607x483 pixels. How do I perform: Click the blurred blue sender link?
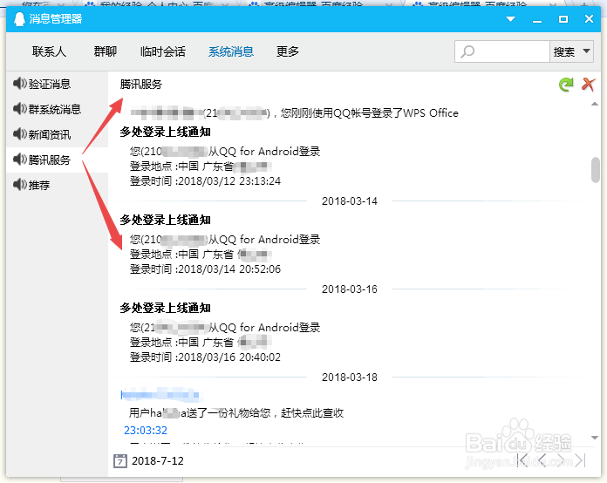pos(161,395)
